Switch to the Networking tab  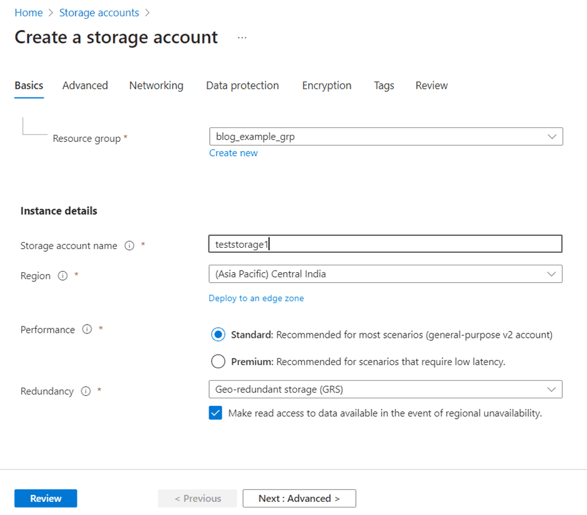click(x=156, y=86)
